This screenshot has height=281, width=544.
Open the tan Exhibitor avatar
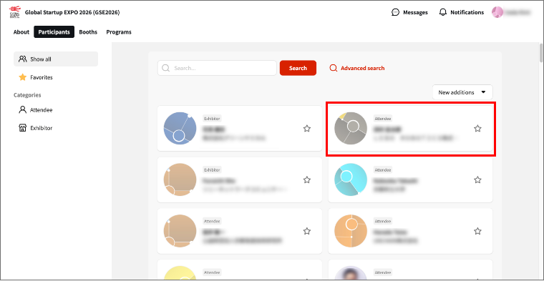180,180
